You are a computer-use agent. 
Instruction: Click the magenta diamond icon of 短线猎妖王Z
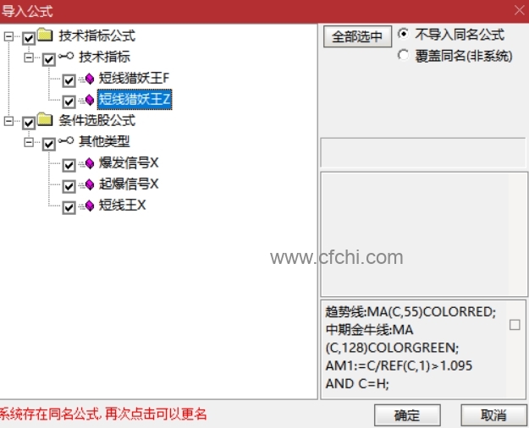(x=90, y=100)
